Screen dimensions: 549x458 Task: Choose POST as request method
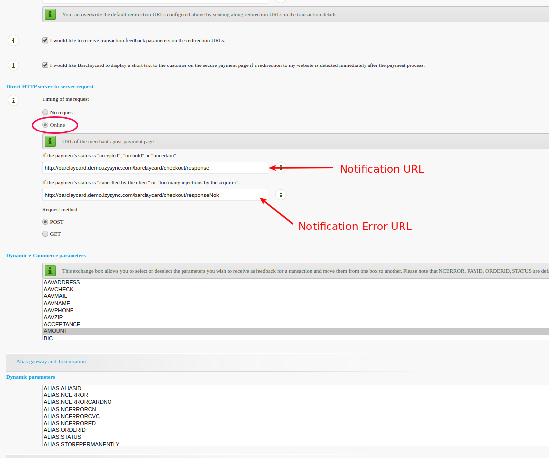45,222
